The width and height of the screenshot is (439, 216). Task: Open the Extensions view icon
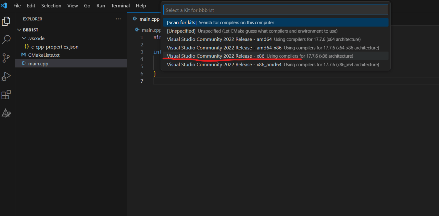point(6,95)
